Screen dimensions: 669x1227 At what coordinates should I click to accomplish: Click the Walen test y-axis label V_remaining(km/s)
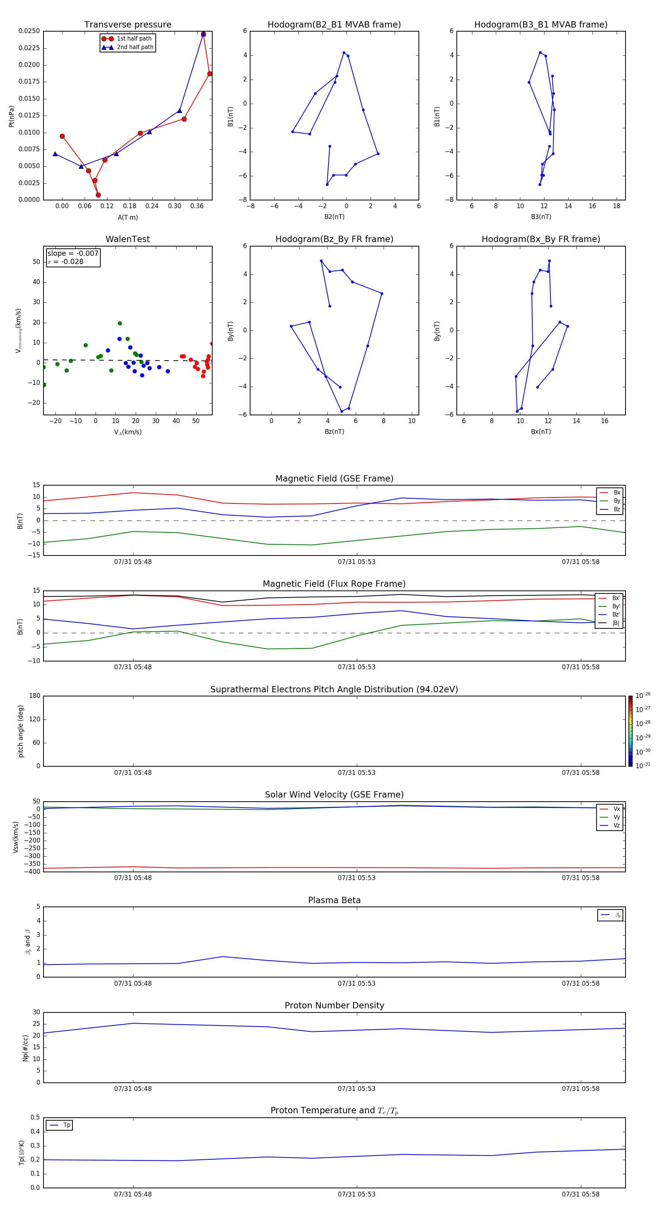pyautogui.click(x=18, y=331)
